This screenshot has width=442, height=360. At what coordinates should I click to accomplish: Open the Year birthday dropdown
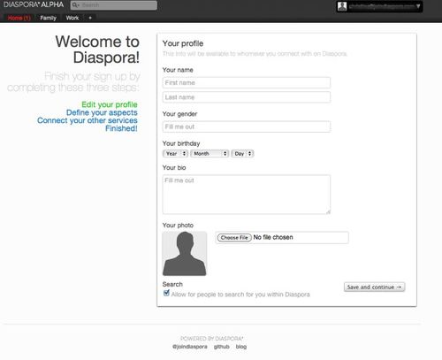click(x=175, y=154)
